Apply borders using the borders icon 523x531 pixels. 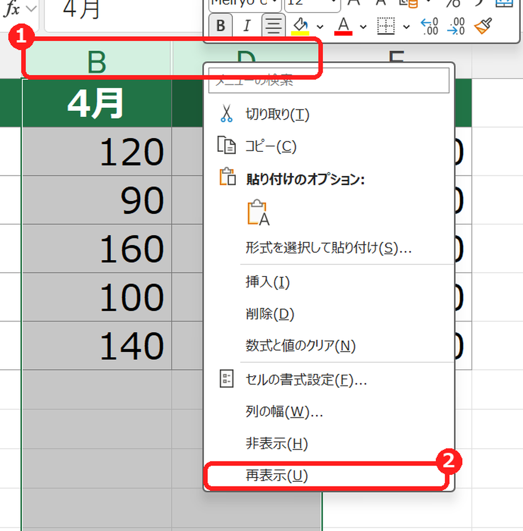[386, 26]
